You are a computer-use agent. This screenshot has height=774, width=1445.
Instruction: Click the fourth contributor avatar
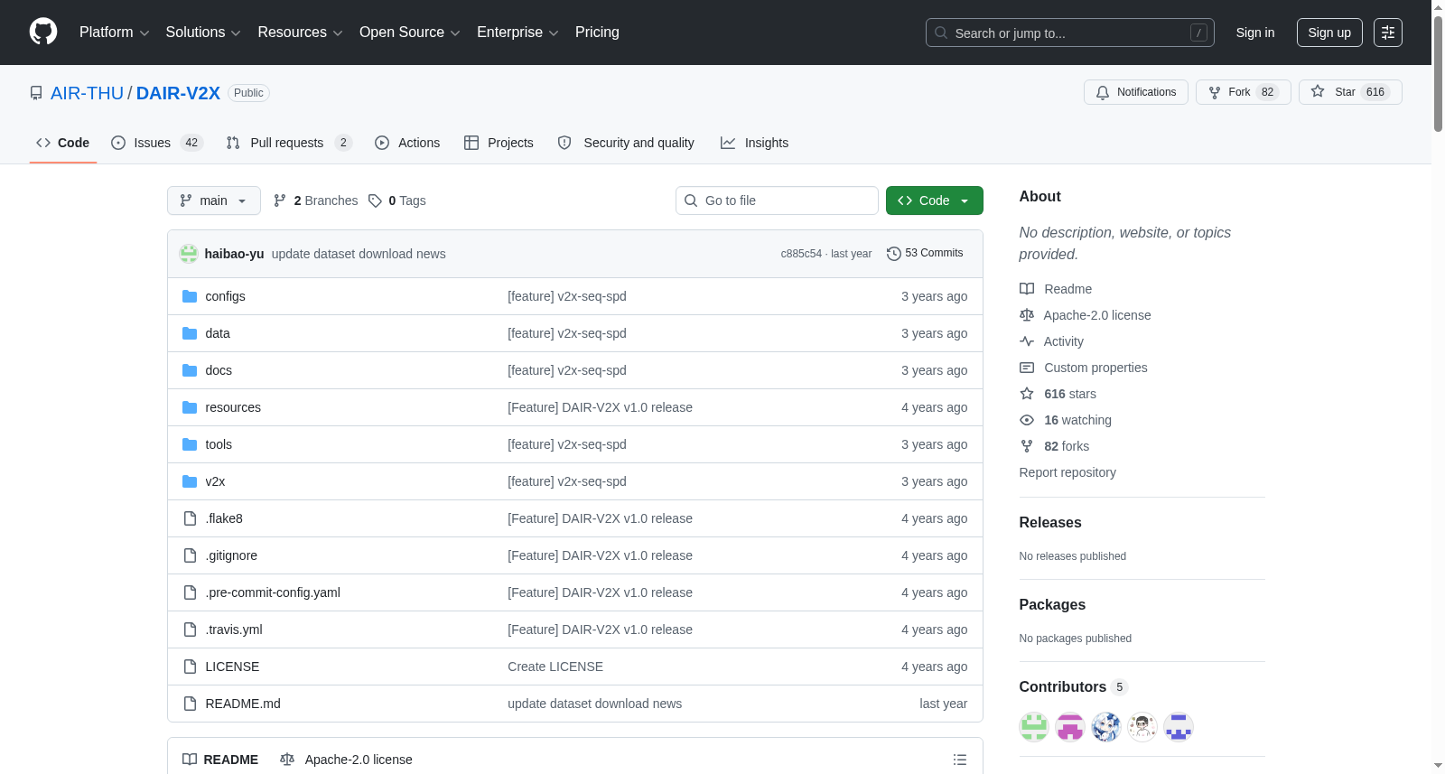tap(1142, 727)
